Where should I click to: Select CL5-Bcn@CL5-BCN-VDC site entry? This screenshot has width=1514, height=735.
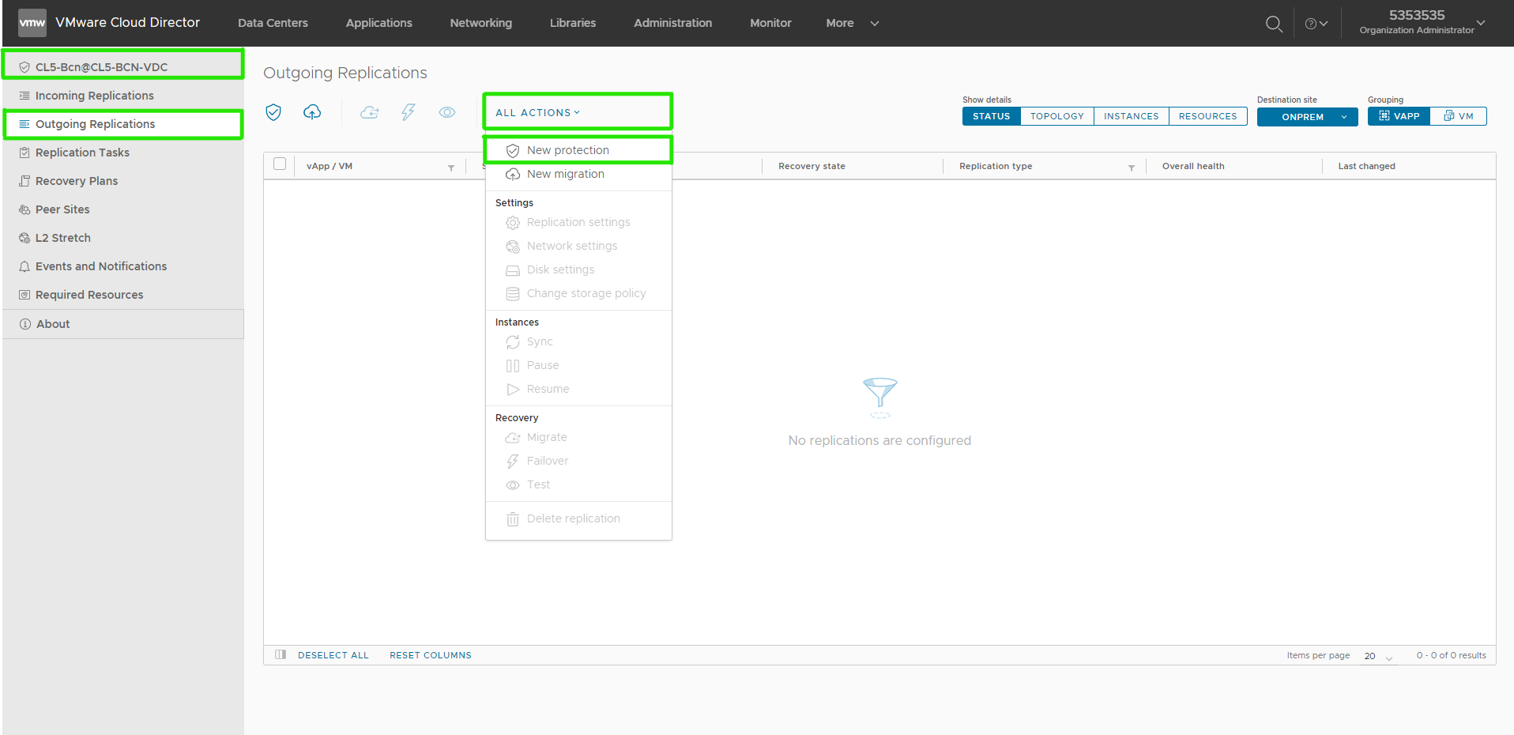(x=123, y=67)
